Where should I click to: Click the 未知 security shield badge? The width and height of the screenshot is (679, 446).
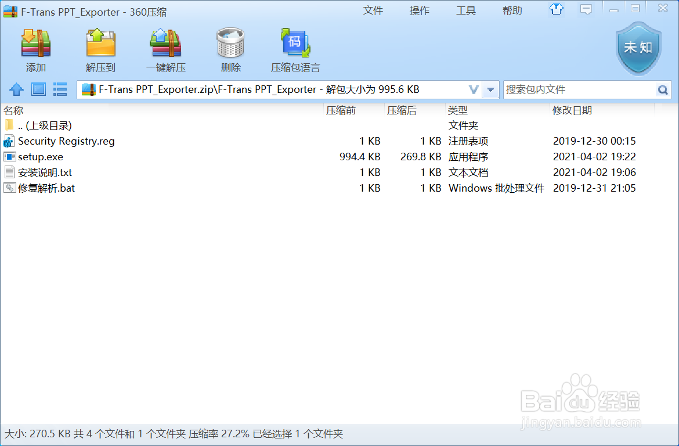point(638,49)
